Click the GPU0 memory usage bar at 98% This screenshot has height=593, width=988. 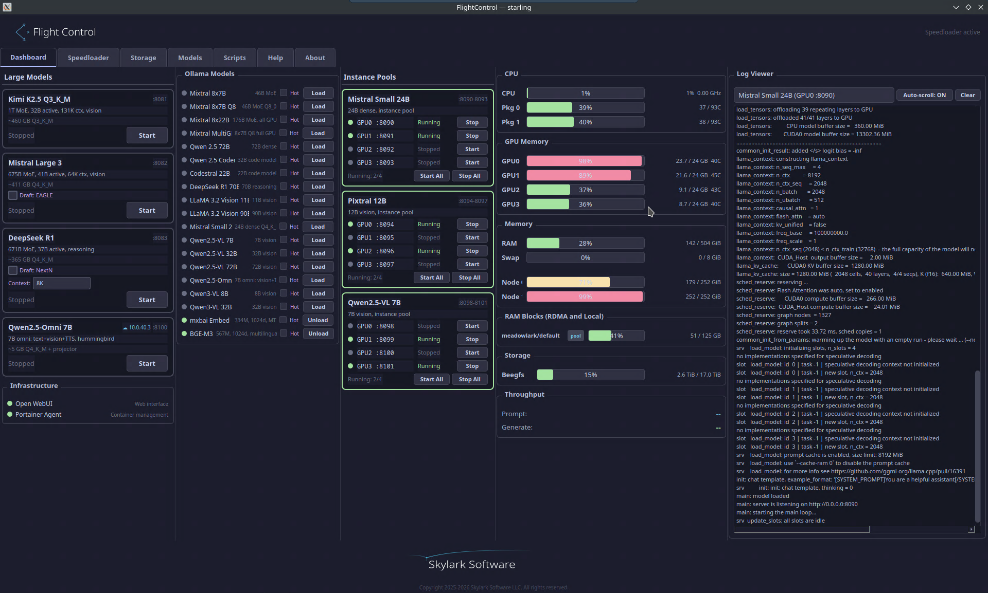click(585, 160)
